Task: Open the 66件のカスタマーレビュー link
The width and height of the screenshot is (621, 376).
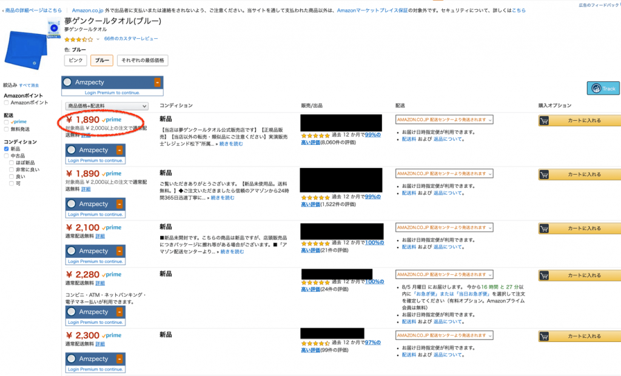Action: pos(131,39)
